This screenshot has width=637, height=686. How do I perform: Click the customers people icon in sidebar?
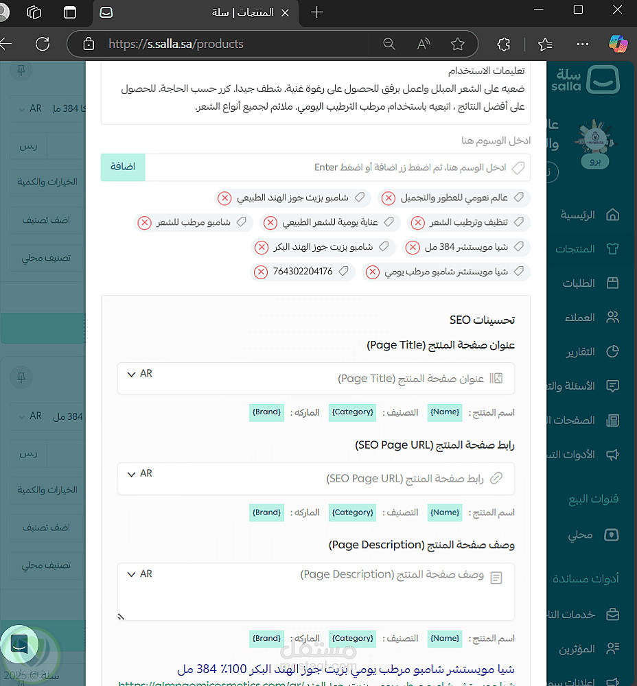click(x=612, y=317)
